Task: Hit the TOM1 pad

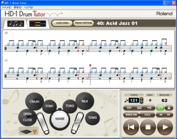Action: 49,106
